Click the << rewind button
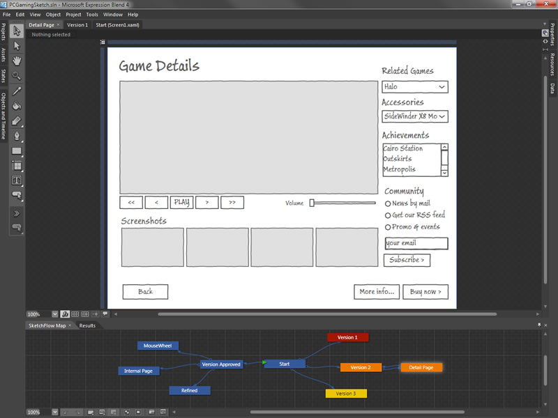558x418 pixels. point(131,202)
